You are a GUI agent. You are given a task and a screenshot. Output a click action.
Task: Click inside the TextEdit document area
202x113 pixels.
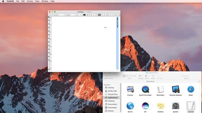pyautogui.click(x=84, y=44)
